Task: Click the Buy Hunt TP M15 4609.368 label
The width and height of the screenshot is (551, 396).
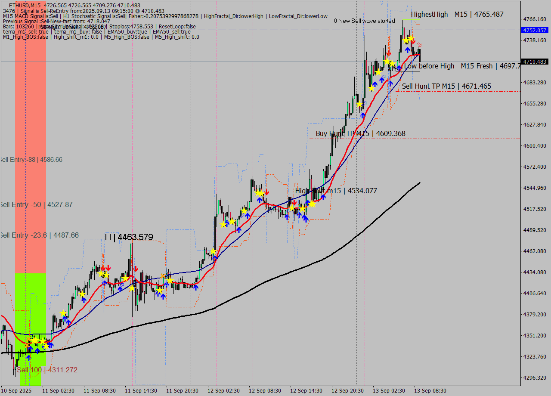Action: click(360, 133)
